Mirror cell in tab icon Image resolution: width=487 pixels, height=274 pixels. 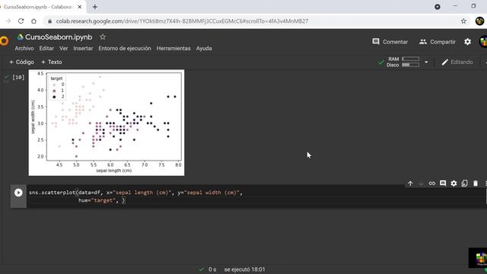pyautogui.click(x=465, y=183)
